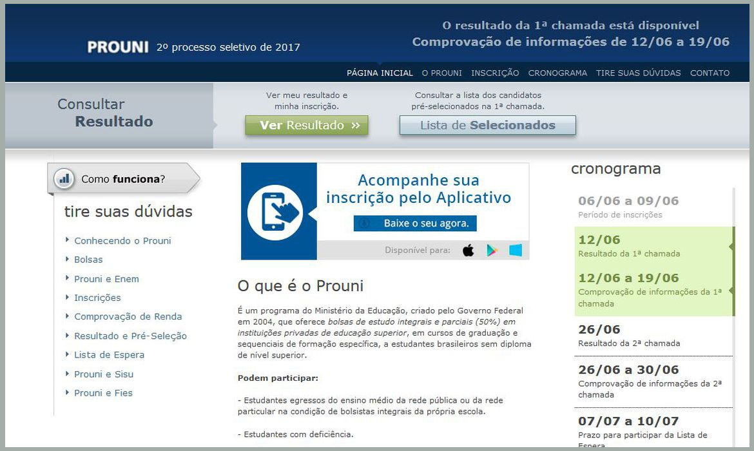Click the Comprovação de informações header notice
This screenshot has width=754, height=451.
[x=571, y=42]
